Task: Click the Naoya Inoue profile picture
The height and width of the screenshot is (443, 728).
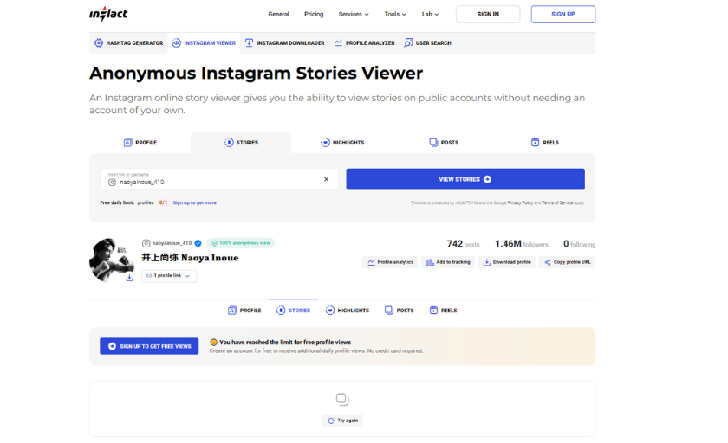Action: pos(112,260)
